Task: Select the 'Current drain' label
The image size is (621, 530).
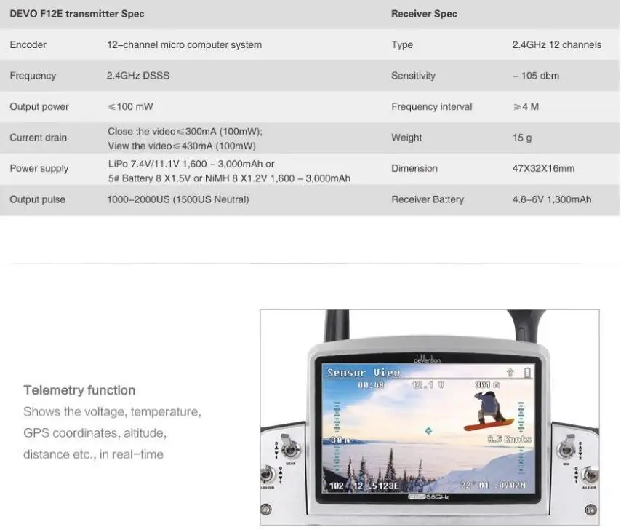Action: pos(38,138)
